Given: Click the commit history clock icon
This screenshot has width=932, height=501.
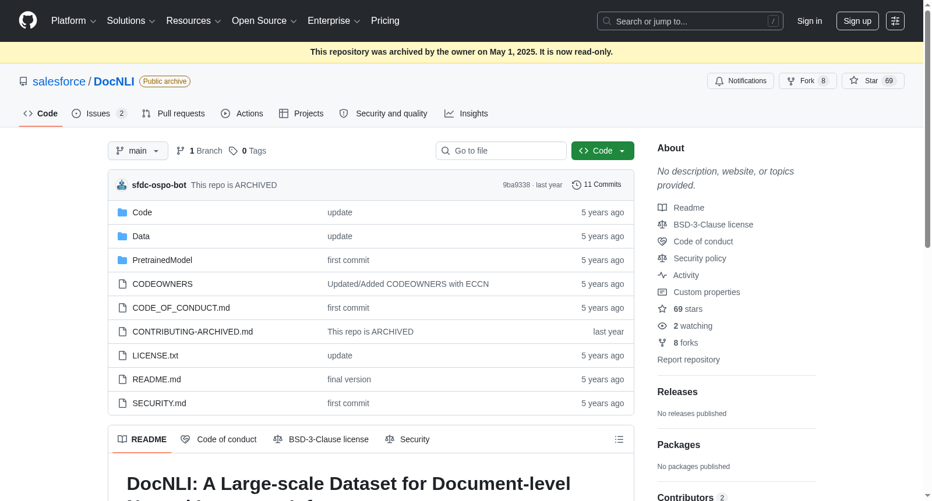Looking at the screenshot, I should point(577,185).
